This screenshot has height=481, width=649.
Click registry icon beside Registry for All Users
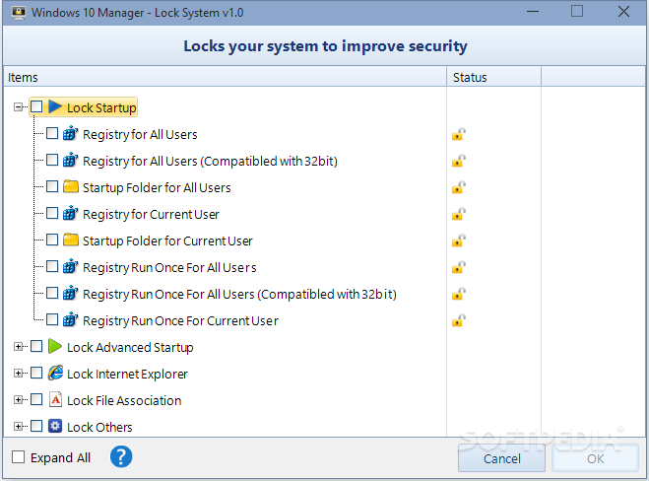pyautogui.click(x=70, y=133)
